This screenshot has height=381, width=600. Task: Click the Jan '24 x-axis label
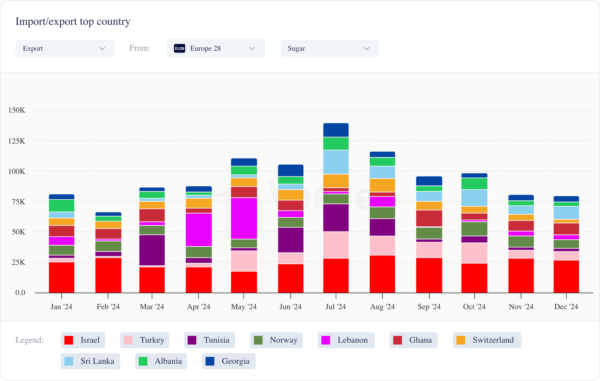click(61, 307)
